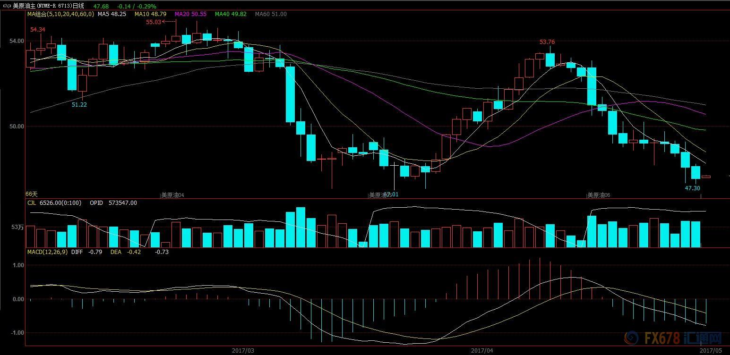Click the 美原油04 contract marker

[x=172, y=195]
